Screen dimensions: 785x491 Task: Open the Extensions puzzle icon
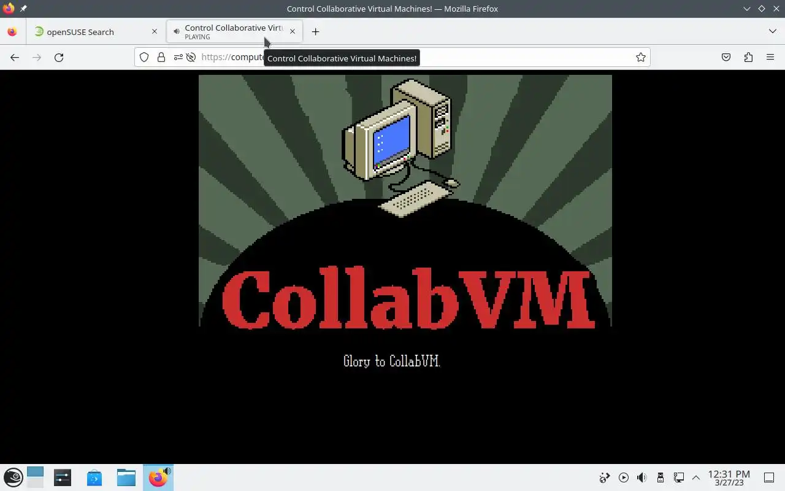pos(748,57)
